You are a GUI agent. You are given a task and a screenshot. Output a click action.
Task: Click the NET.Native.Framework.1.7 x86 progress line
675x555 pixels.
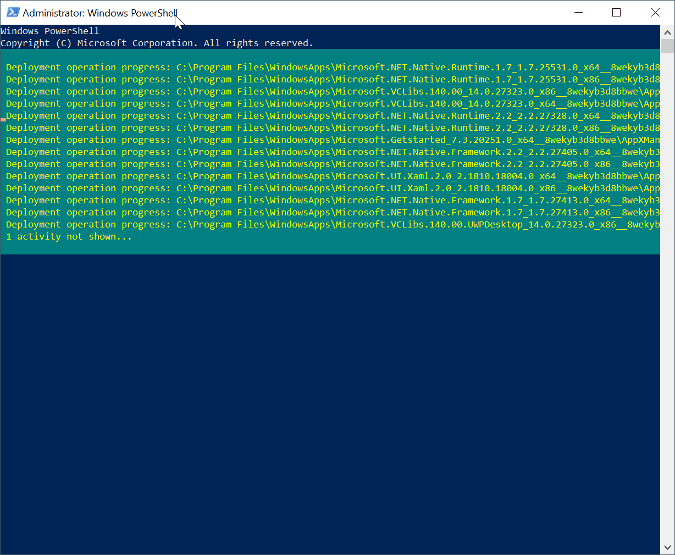click(x=330, y=213)
